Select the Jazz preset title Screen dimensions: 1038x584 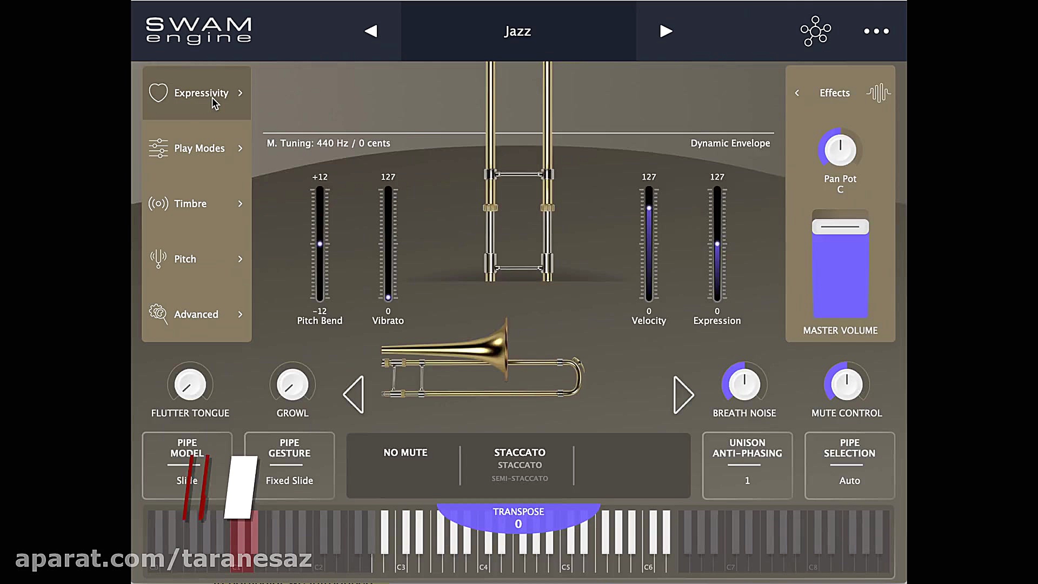tap(517, 31)
